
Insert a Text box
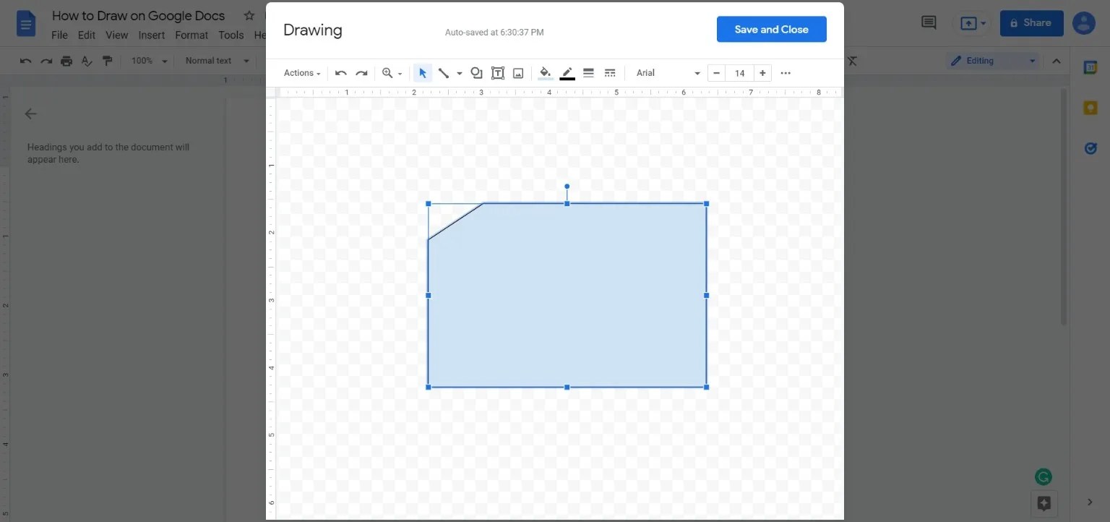coord(497,72)
